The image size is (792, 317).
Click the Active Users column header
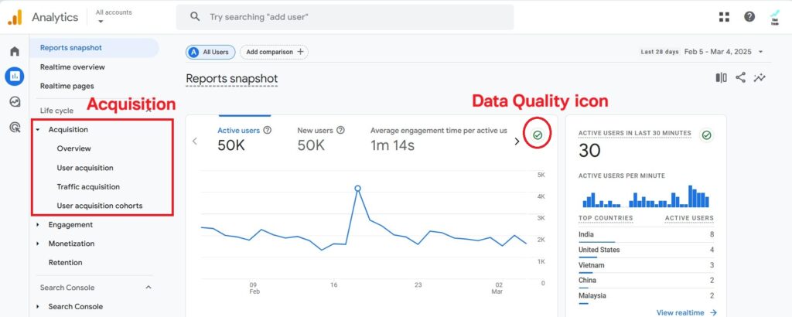pyautogui.click(x=689, y=219)
